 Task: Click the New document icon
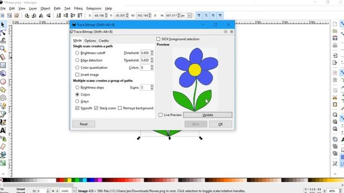point(335,24)
